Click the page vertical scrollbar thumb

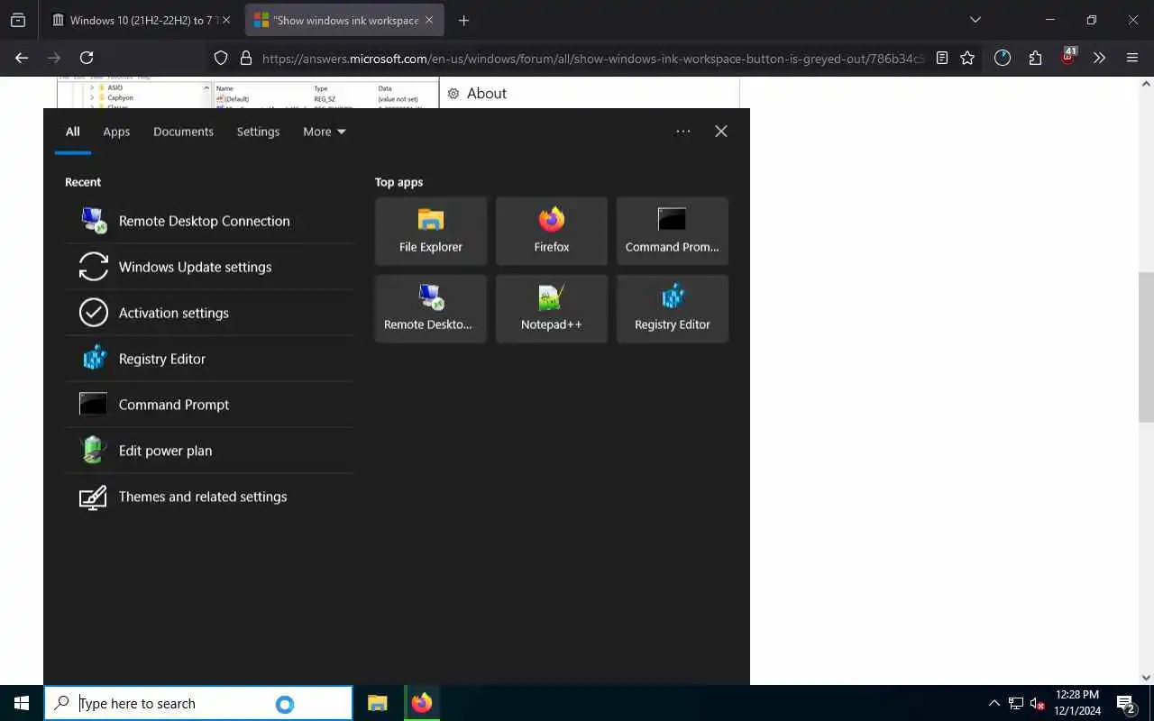[1146, 347]
